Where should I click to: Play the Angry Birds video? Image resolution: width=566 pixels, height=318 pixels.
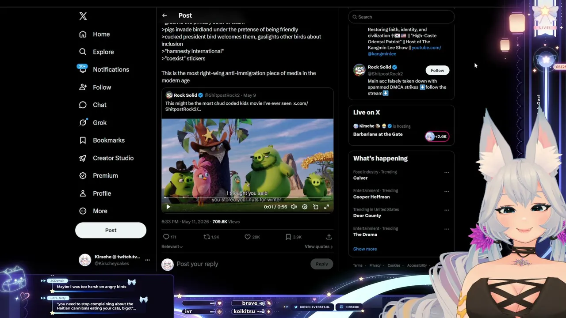(168, 207)
